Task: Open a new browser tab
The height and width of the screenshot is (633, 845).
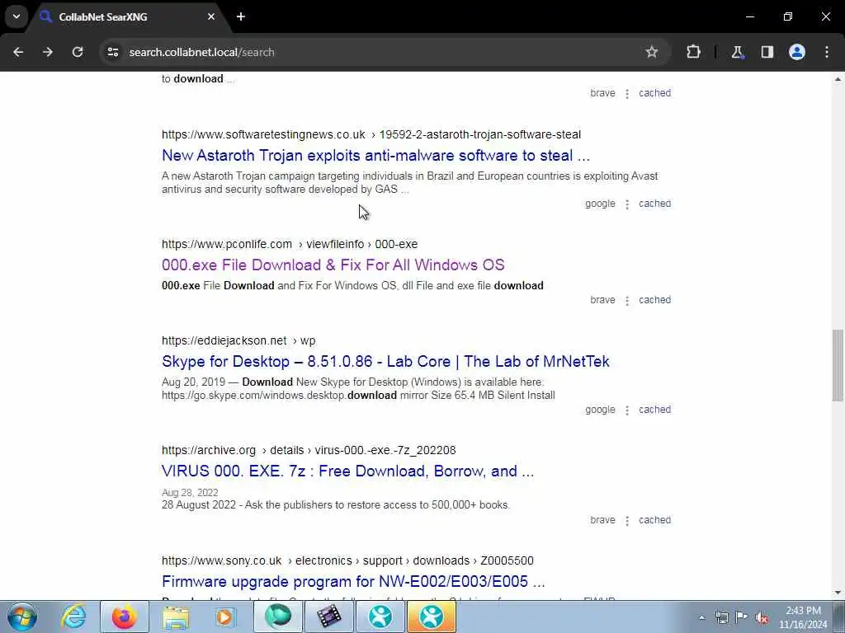Action: click(241, 16)
